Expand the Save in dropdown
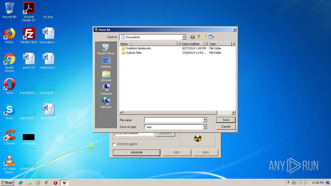The height and width of the screenshot is (186, 331). click(x=184, y=37)
